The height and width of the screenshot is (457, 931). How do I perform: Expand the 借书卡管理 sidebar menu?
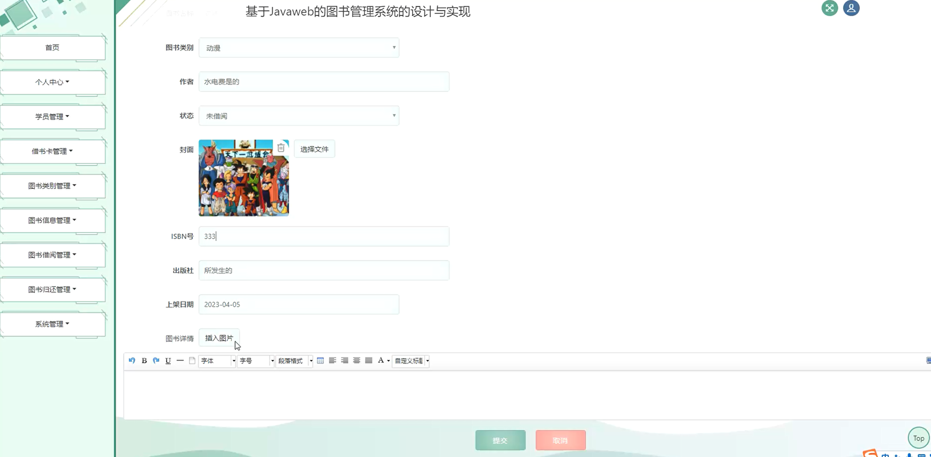(x=52, y=151)
